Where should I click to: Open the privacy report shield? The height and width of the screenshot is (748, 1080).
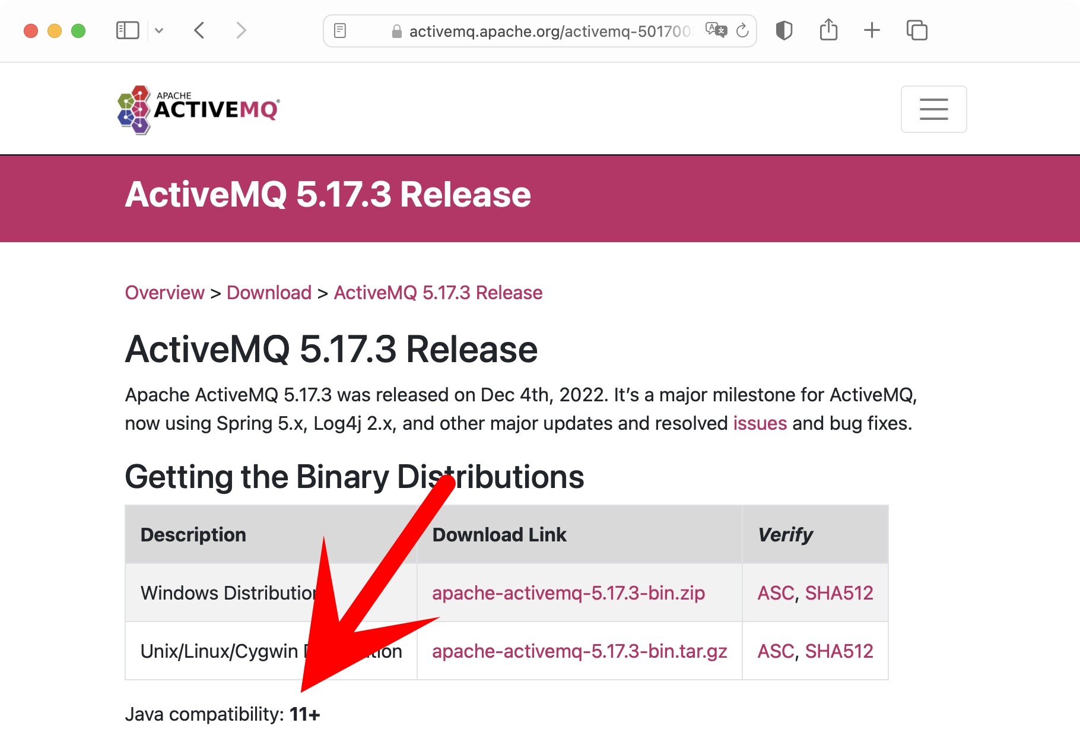tap(784, 30)
